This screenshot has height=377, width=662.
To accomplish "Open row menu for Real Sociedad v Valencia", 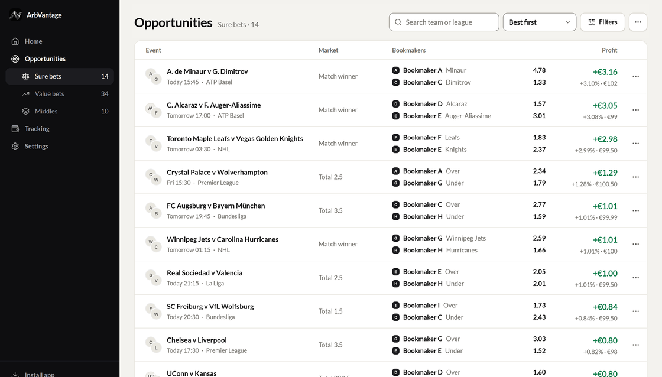I will point(636,278).
